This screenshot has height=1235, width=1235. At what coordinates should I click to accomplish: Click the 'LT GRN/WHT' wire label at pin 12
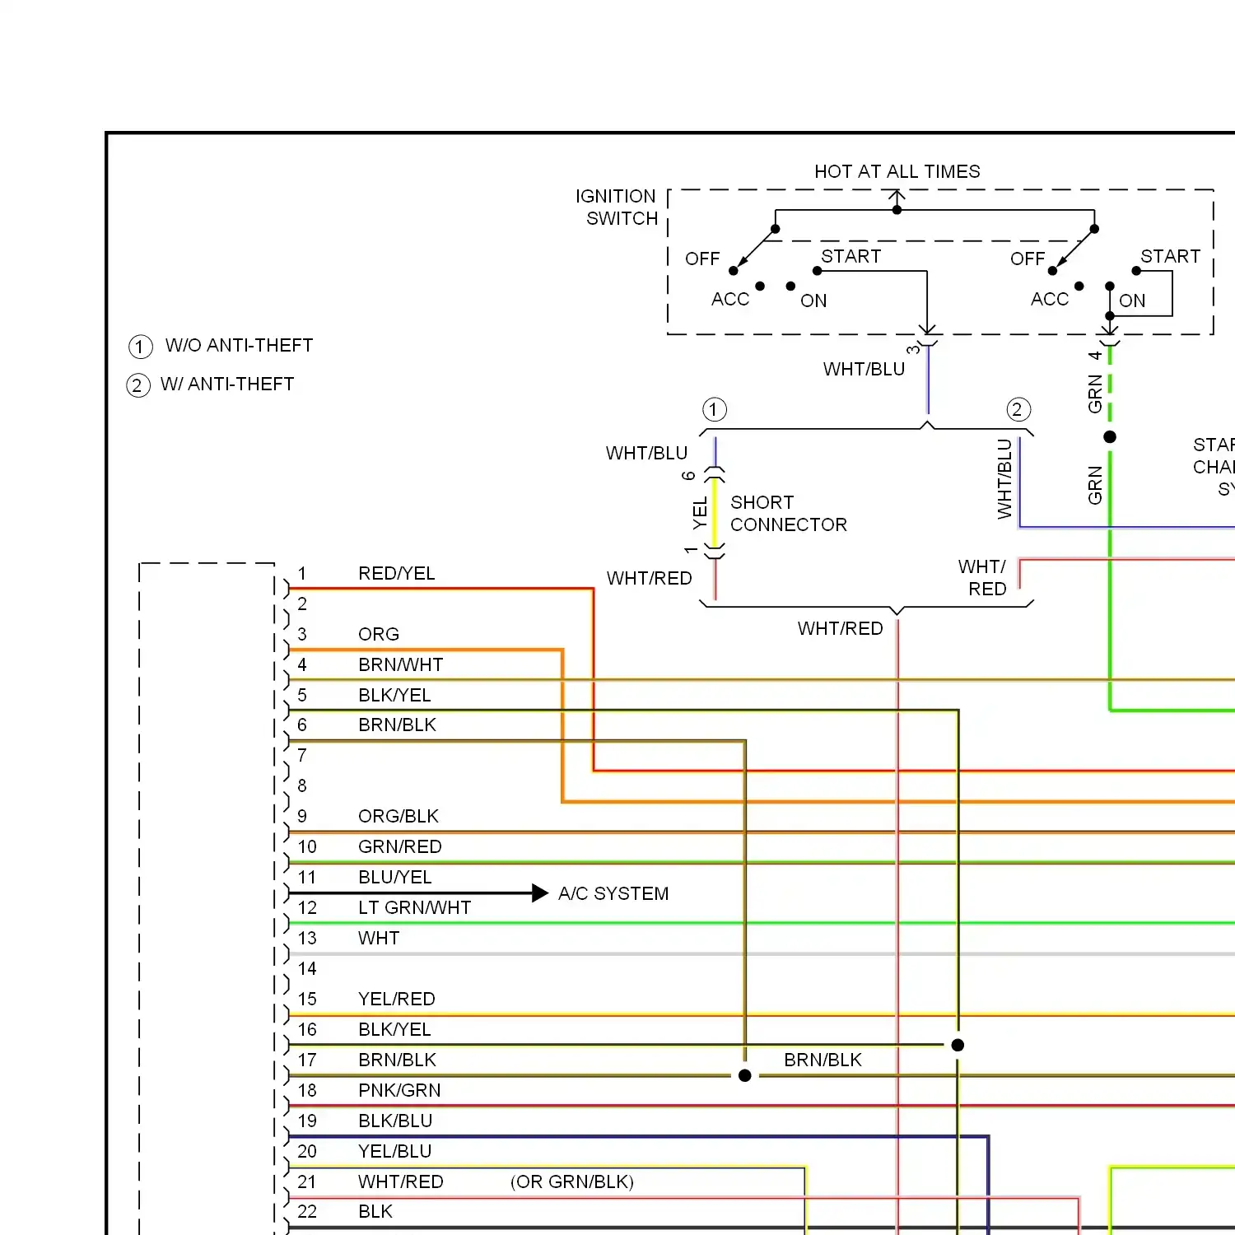[415, 907]
